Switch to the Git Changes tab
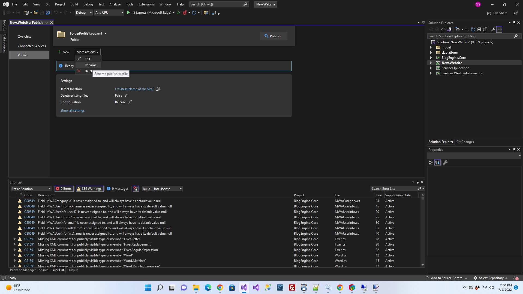Screen dimensions: 523x294 pos(465,142)
